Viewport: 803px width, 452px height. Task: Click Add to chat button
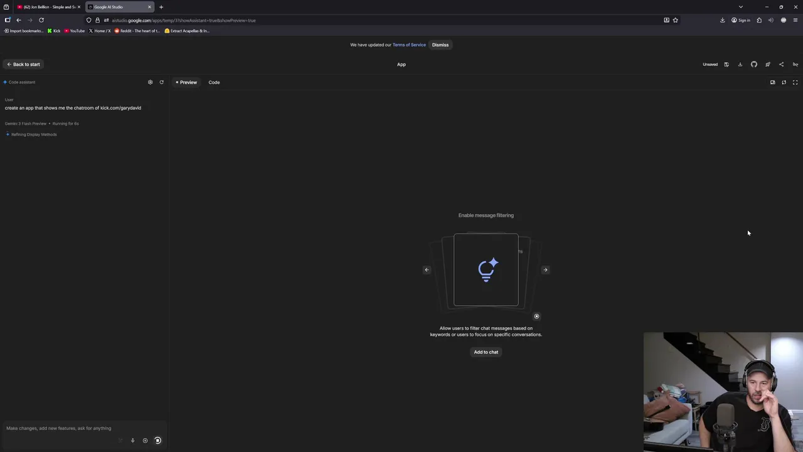[x=486, y=352]
